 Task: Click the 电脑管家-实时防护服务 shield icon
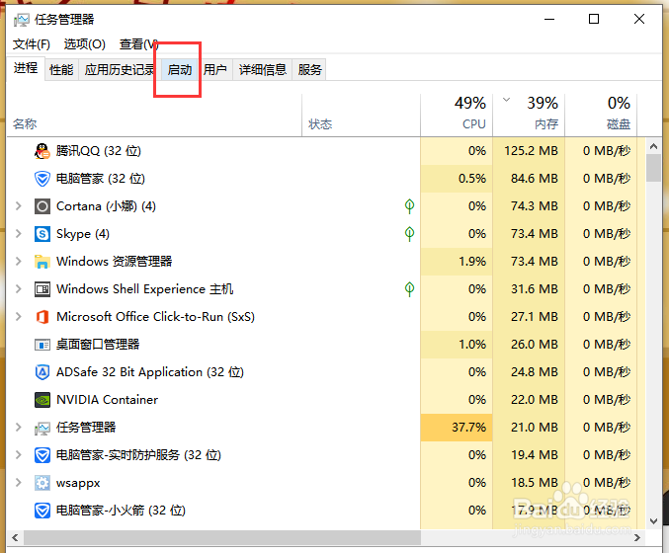(42, 455)
